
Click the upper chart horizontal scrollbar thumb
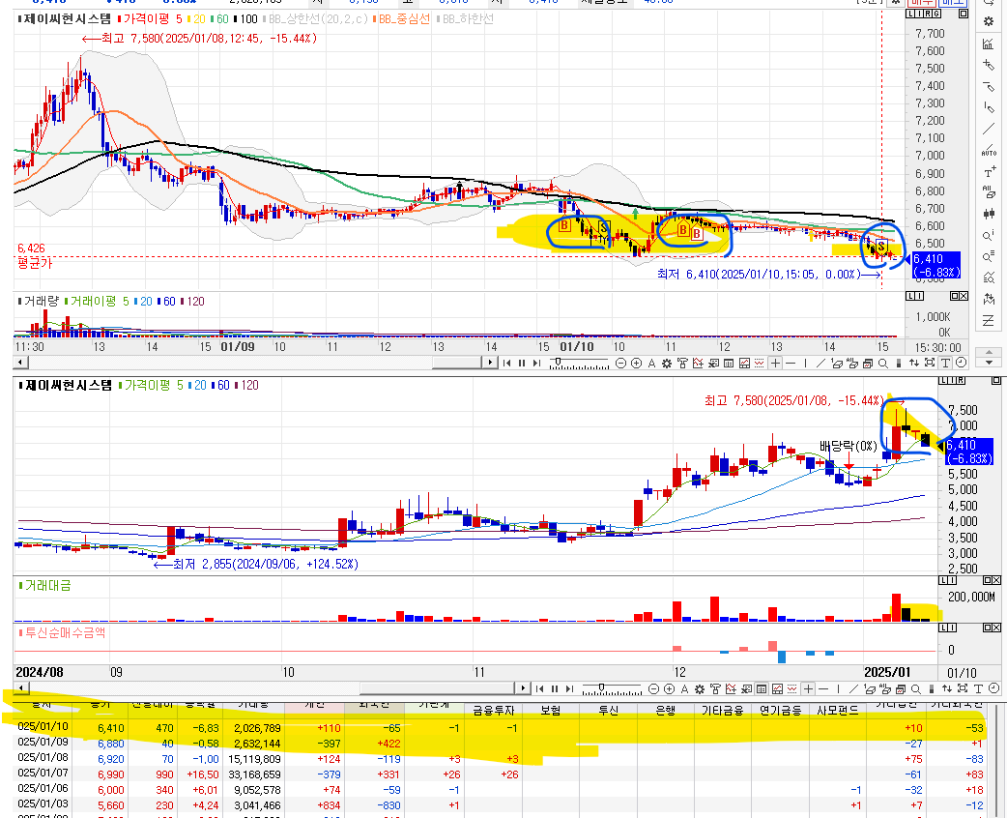point(456,363)
